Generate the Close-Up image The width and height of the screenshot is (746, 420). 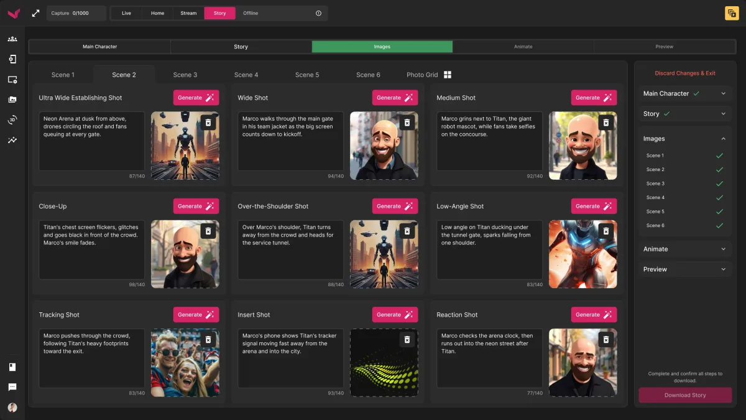point(196,206)
